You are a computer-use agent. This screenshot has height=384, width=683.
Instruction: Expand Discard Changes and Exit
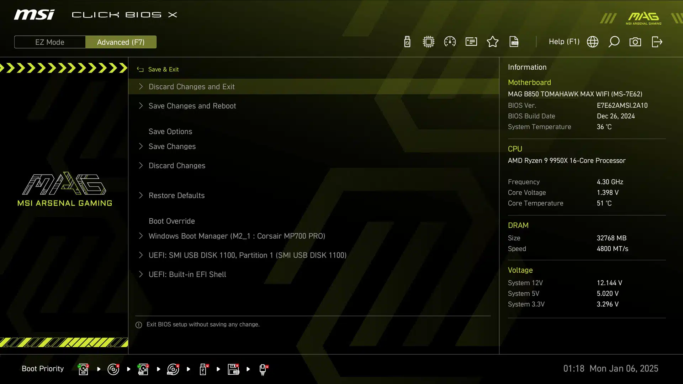coord(191,87)
